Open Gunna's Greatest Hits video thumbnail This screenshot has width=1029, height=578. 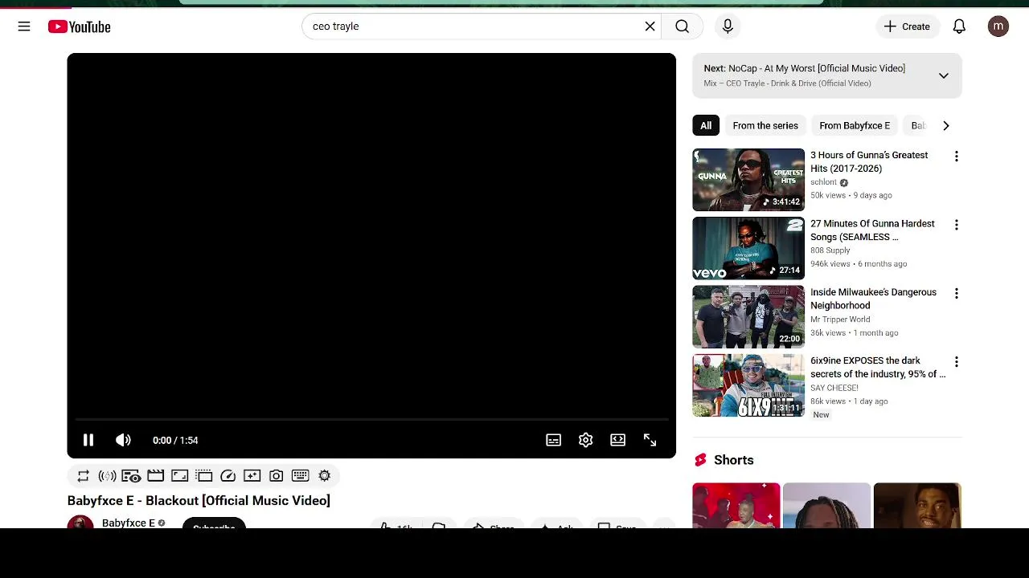748,180
